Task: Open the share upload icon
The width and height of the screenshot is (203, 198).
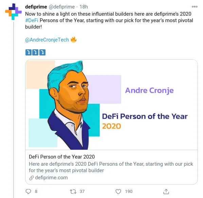Action: pyautogui.click(x=166, y=192)
